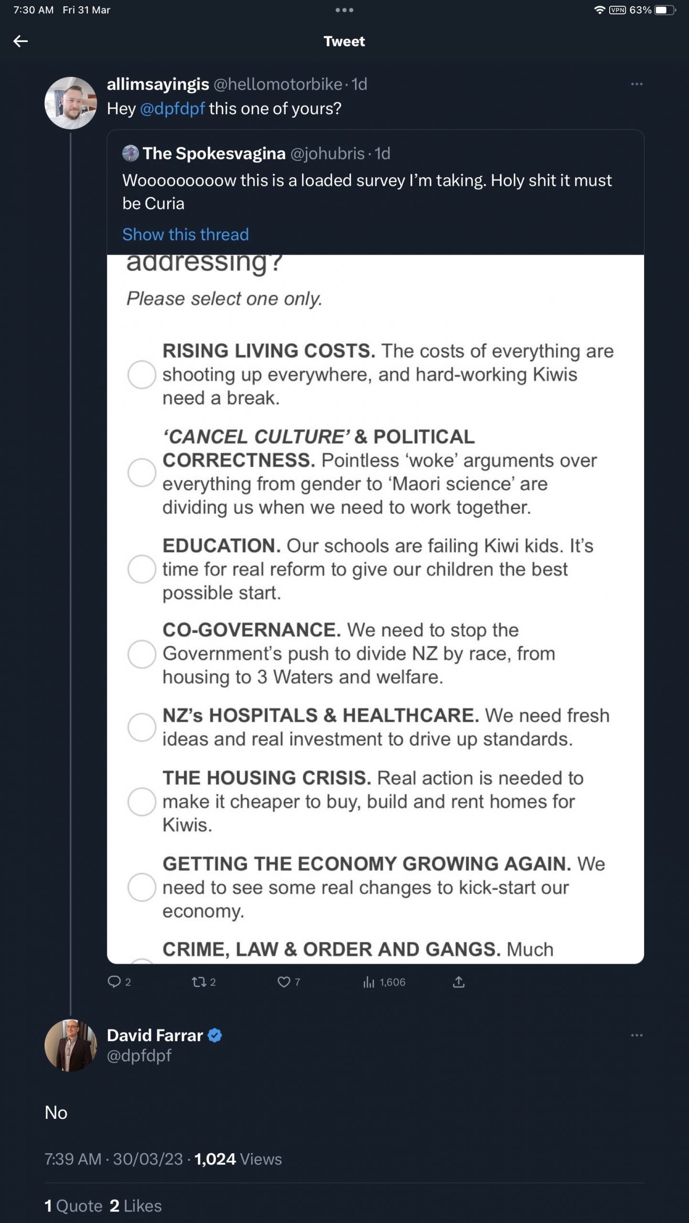Like the tweet via heart icon

(284, 982)
